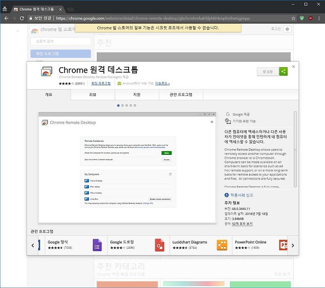This screenshot has width=325, height=288.
Task: Open the Google 드로잉 related card
Action: pyautogui.click(x=139, y=245)
